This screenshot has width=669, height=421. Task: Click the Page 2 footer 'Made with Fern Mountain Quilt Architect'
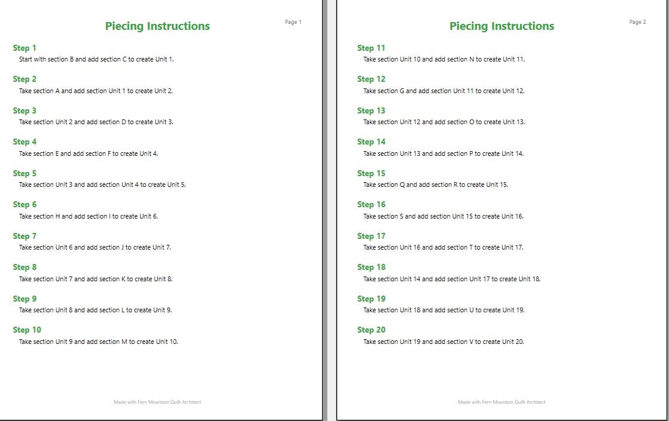pyautogui.click(x=502, y=402)
